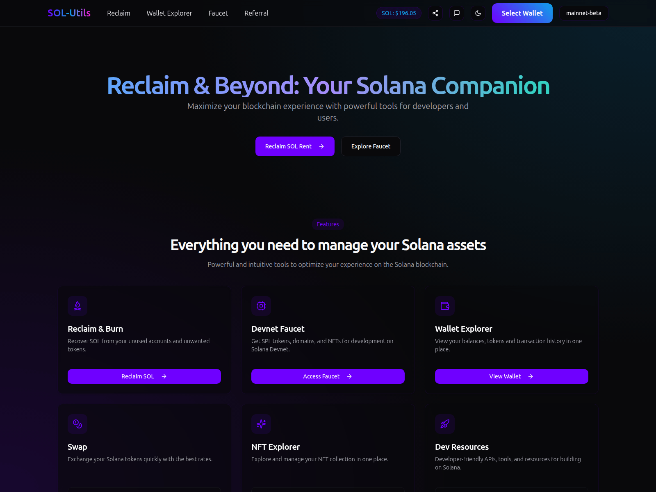The image size is (656, 492).
Task: Click the Swap coins icon
Action: click(77, 424)
